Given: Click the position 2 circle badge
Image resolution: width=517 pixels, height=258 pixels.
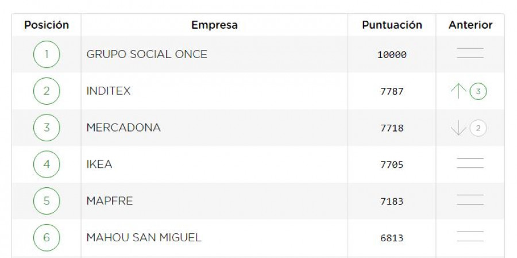Looking at the screenshot, I should click(x=47, y=91).
